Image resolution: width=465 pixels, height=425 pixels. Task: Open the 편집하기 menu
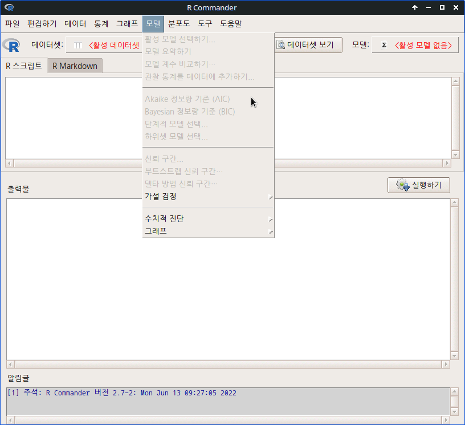[42, 23]
